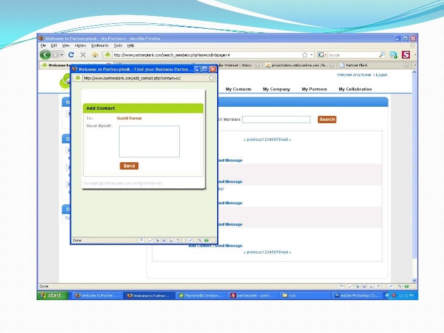This screenshot has height=333, width=444.
Task: Click the Send button in Add Contact
Action: coord(129,166)
